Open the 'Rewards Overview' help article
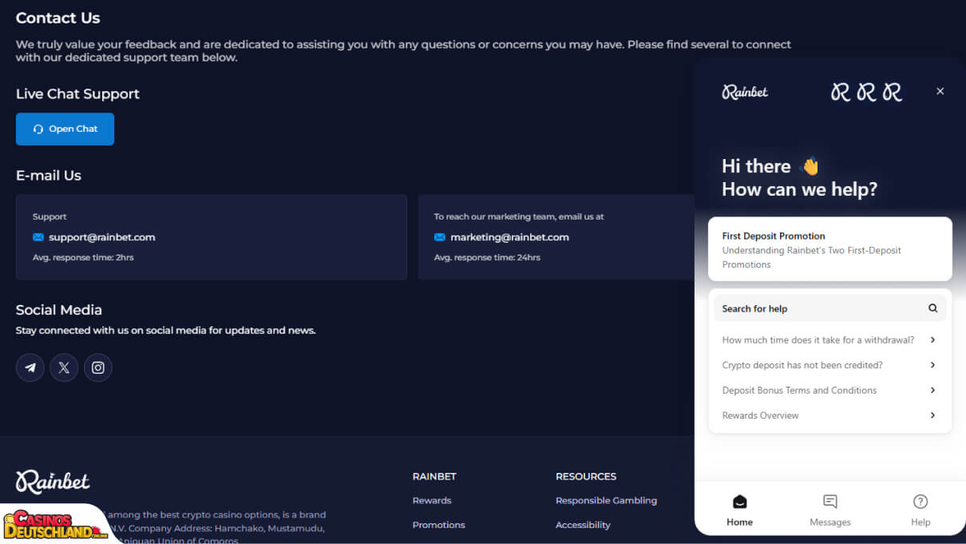 coord(830,415)
